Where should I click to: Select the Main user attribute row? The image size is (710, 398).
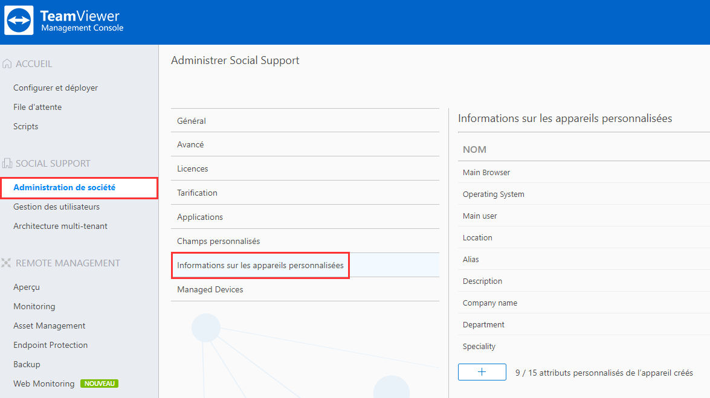pos(584,216)
